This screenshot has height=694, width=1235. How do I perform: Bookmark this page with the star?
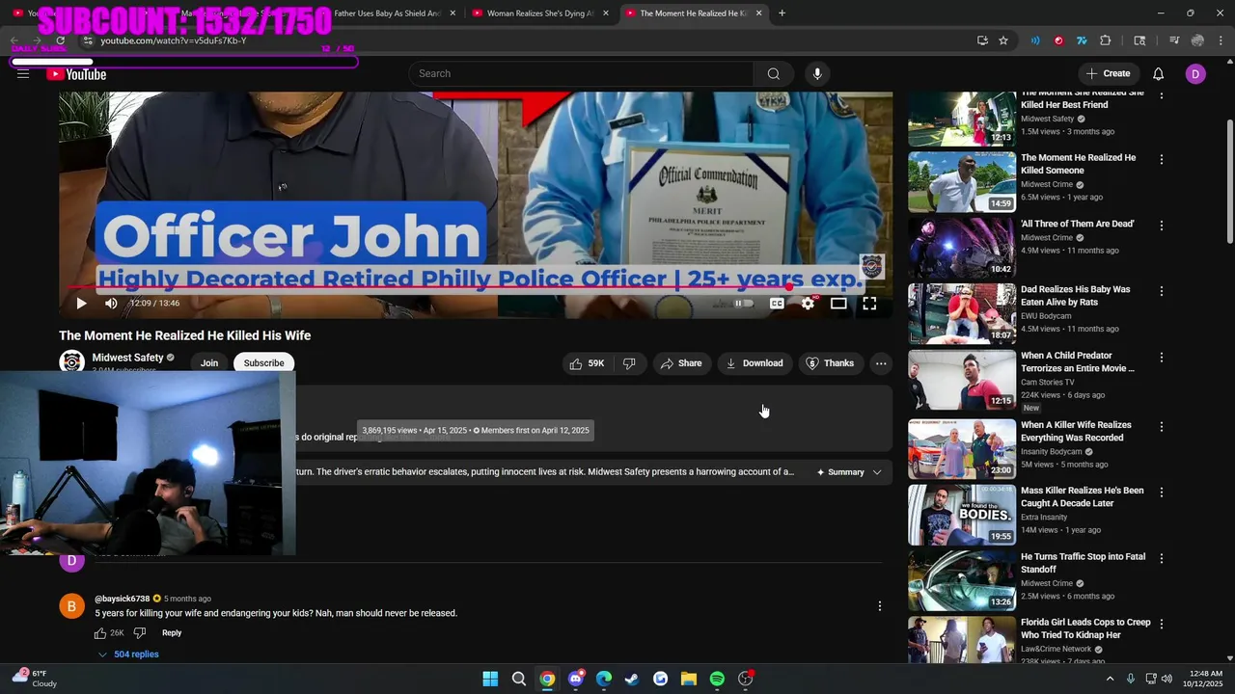[1003, 40]
